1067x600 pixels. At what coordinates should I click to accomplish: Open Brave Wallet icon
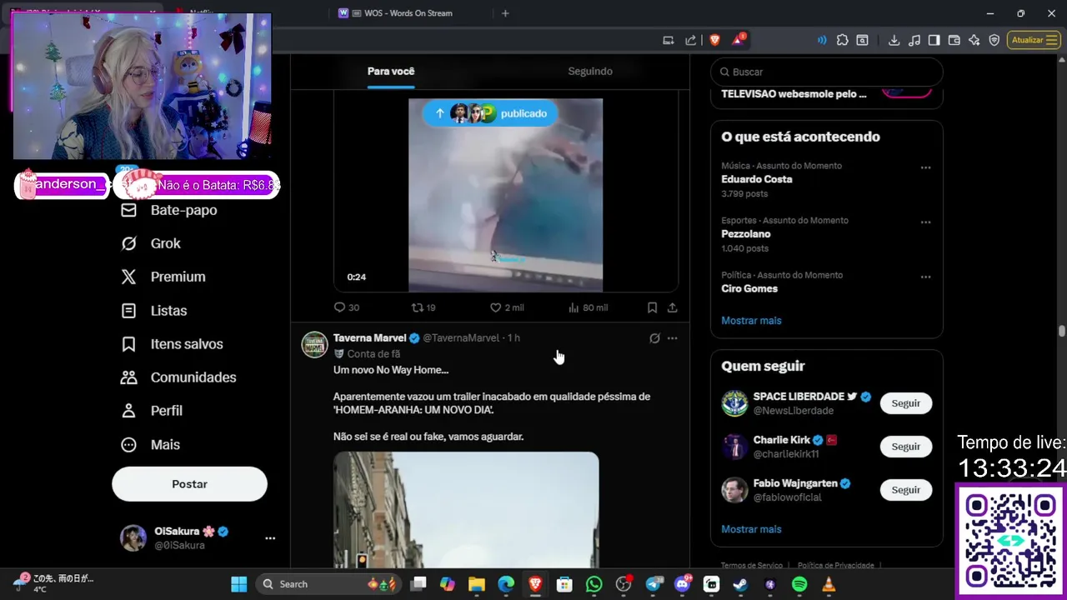click(x=954, y=40)
